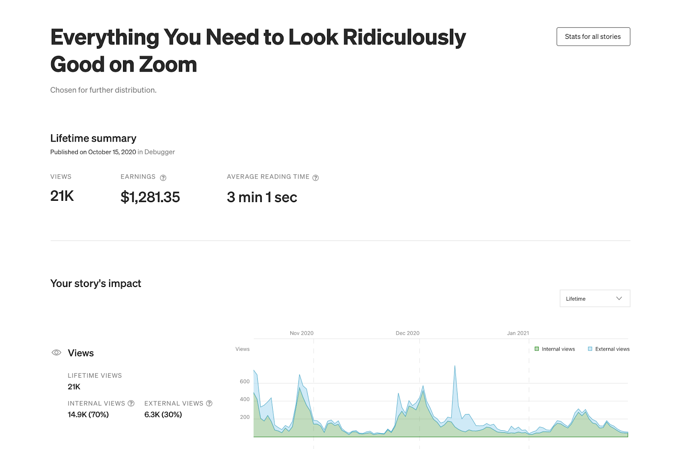
Task: Select the 21K views value in Lifetime summary
Action: 62,196
